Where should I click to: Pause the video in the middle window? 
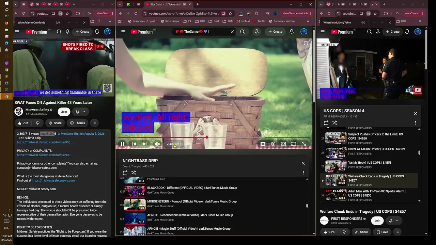click(123, 144)
